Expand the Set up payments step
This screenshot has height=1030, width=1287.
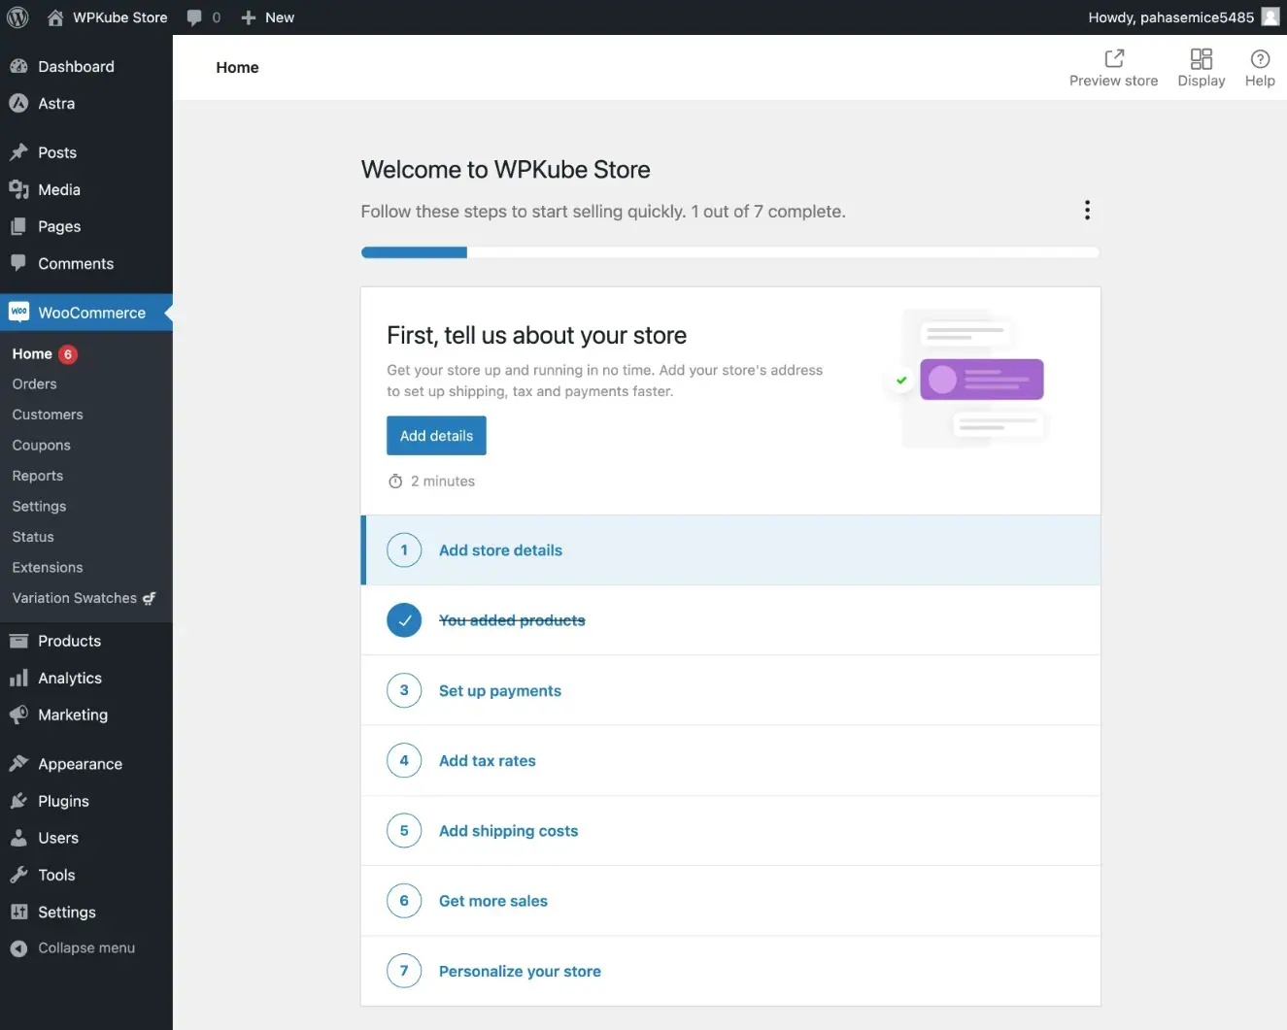(x=730, y=690)
